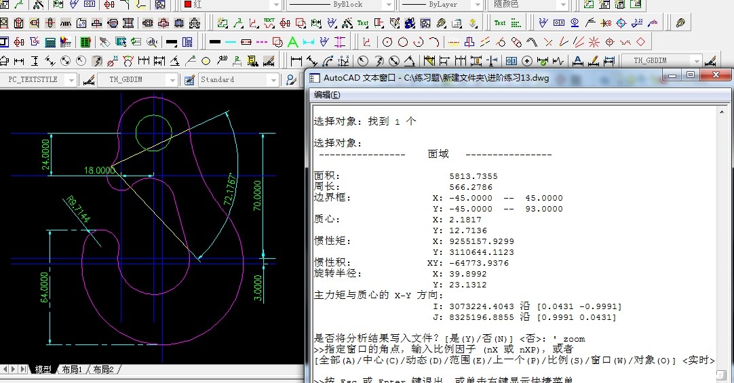Open the PC_TEXTSTYLE text style dropdown

(71, 80)
